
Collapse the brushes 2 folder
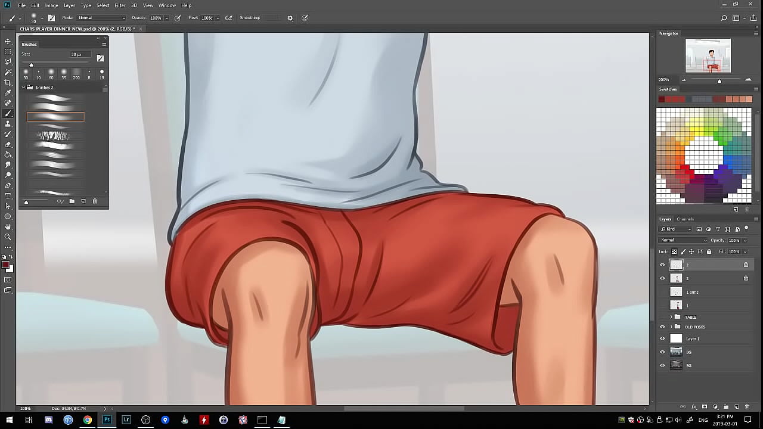click(x=23, y=88)
